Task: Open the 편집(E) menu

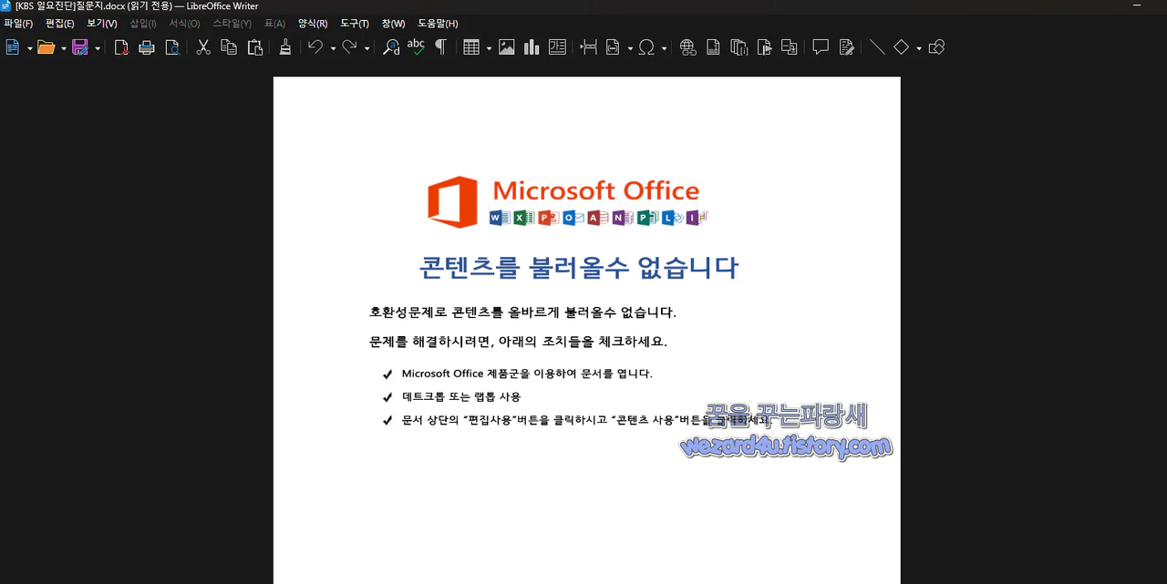Action: [x=60, y=24]
